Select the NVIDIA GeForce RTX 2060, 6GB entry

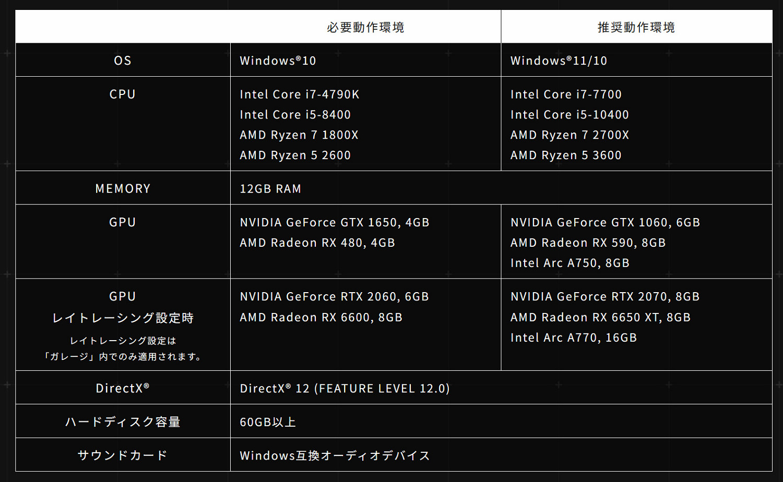334,296
